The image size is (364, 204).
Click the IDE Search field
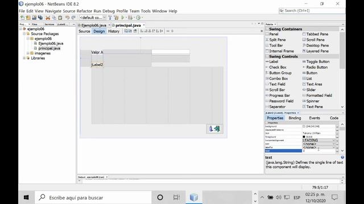pyautogui.click(x=312, y=11)
